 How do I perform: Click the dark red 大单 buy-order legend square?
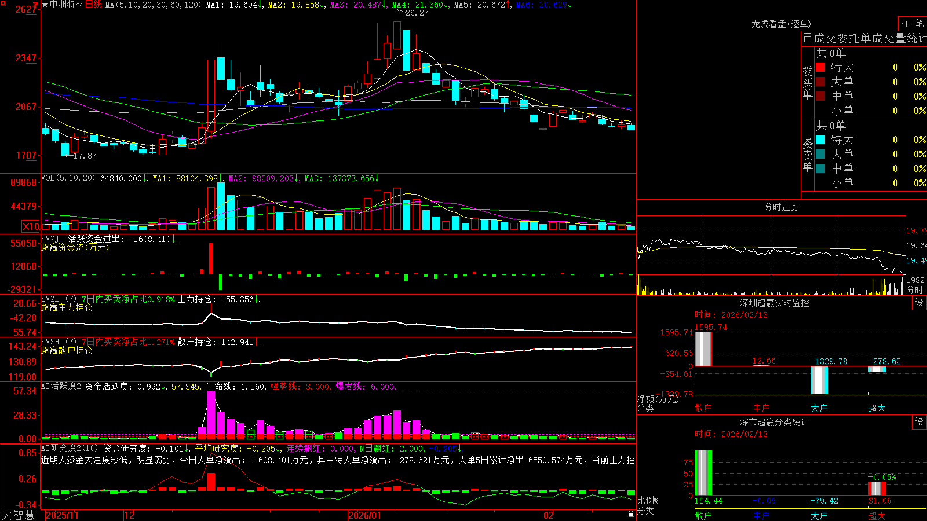coord(820,82)
